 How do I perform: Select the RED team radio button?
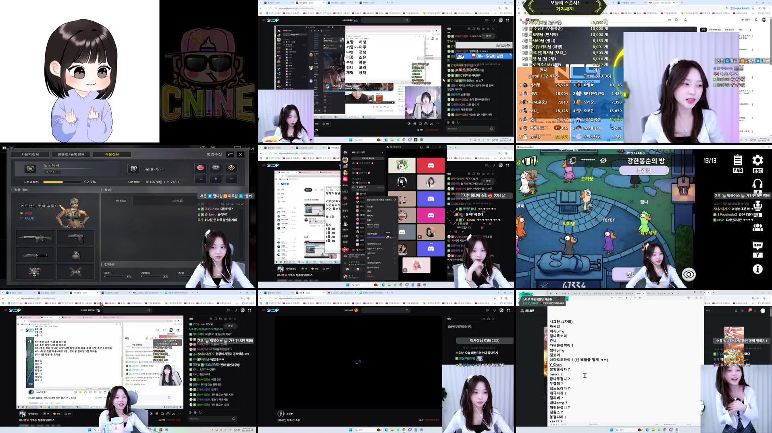(x=21, y=214)
